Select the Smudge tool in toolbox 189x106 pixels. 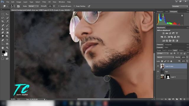3,36
